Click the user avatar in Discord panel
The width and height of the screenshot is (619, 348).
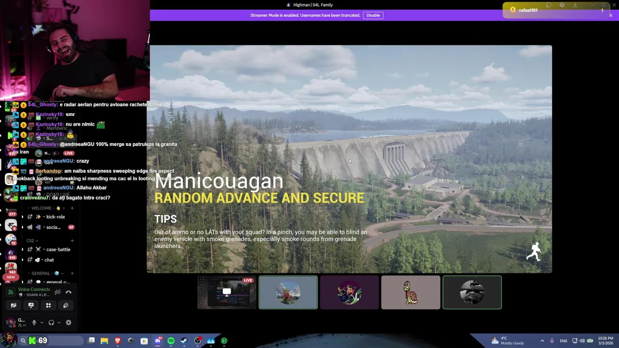(x=10, y=322)
